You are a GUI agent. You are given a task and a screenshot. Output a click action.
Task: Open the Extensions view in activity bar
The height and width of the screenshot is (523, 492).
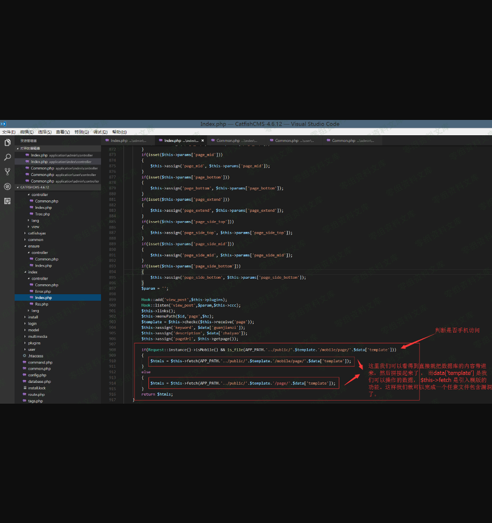click(7, 201)
